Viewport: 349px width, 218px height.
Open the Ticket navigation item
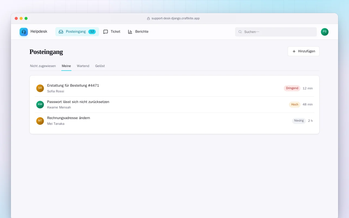point(112,32)
